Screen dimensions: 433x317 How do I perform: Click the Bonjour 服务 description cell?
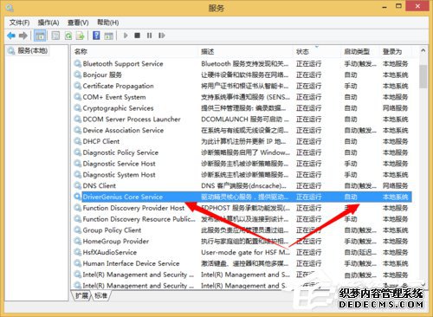pyautogui.click(x=245, y=74)
